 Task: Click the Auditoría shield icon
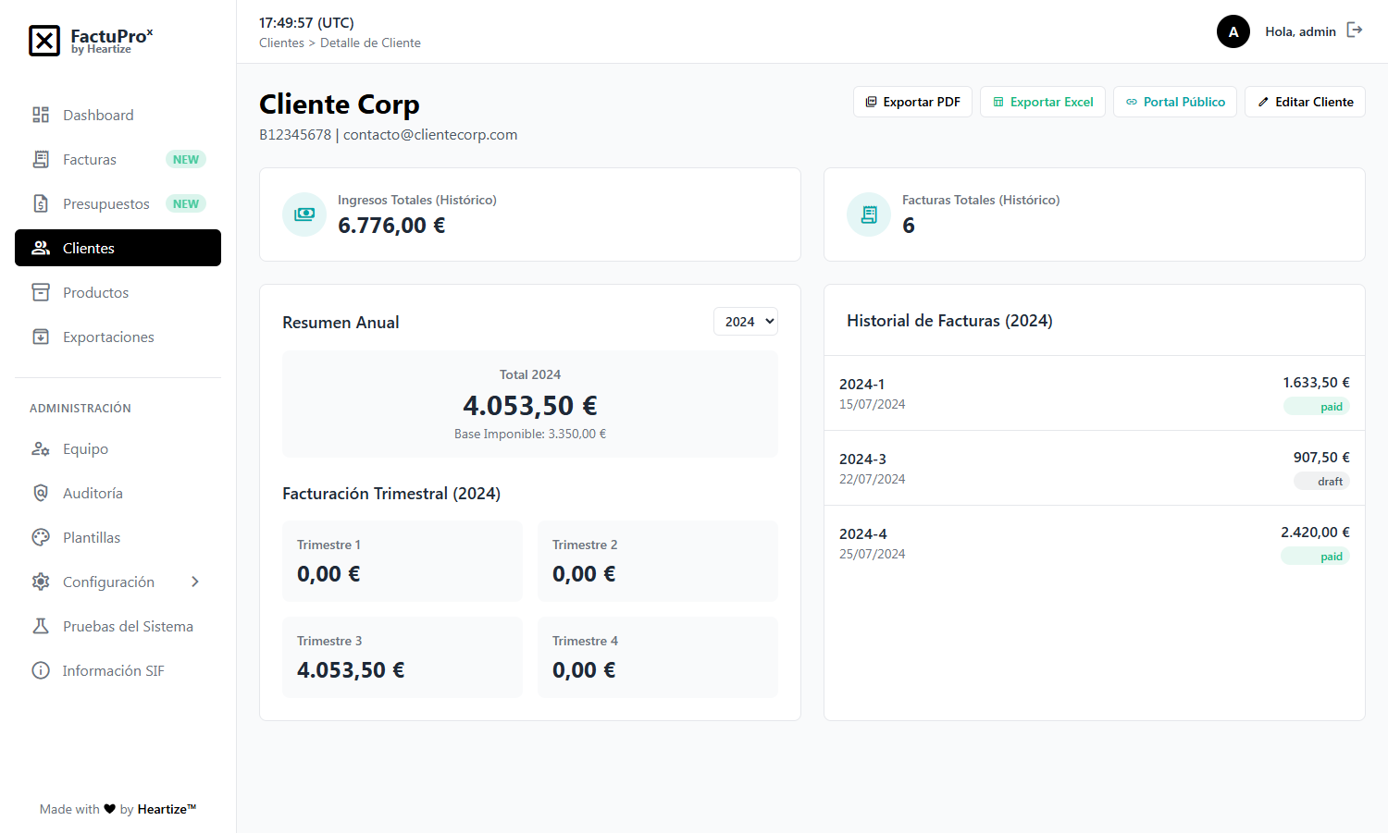point(41,494)
